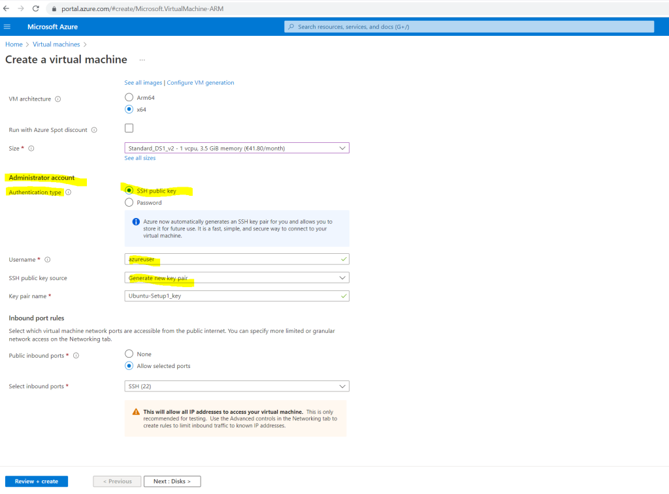Image resolution: width=669 pixels, height=494 pixels.
Task: Go to Home breadcrumb
Action: [14, 44]
